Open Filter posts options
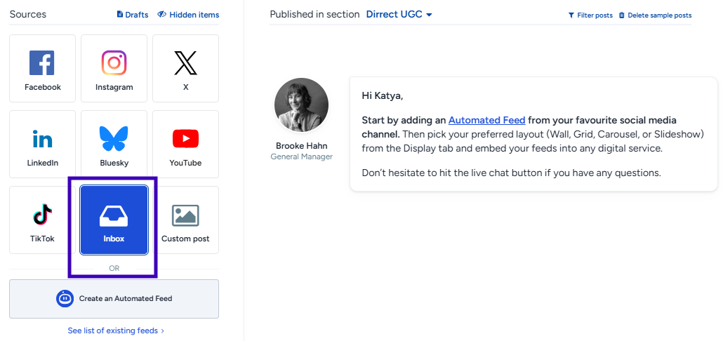Viewport: 723px width, 341px height. 590,15
